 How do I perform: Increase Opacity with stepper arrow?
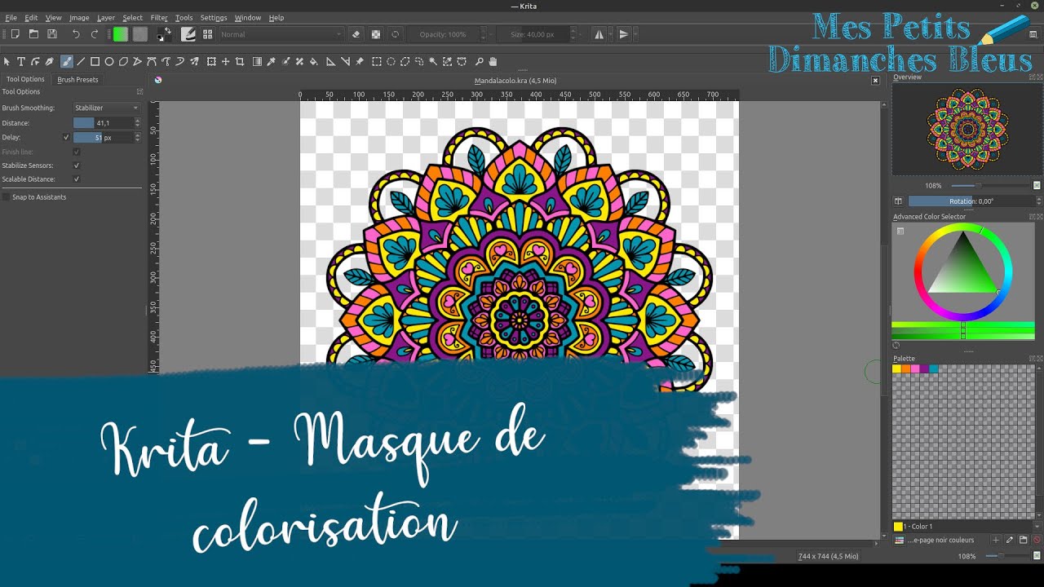pos(484,31)
